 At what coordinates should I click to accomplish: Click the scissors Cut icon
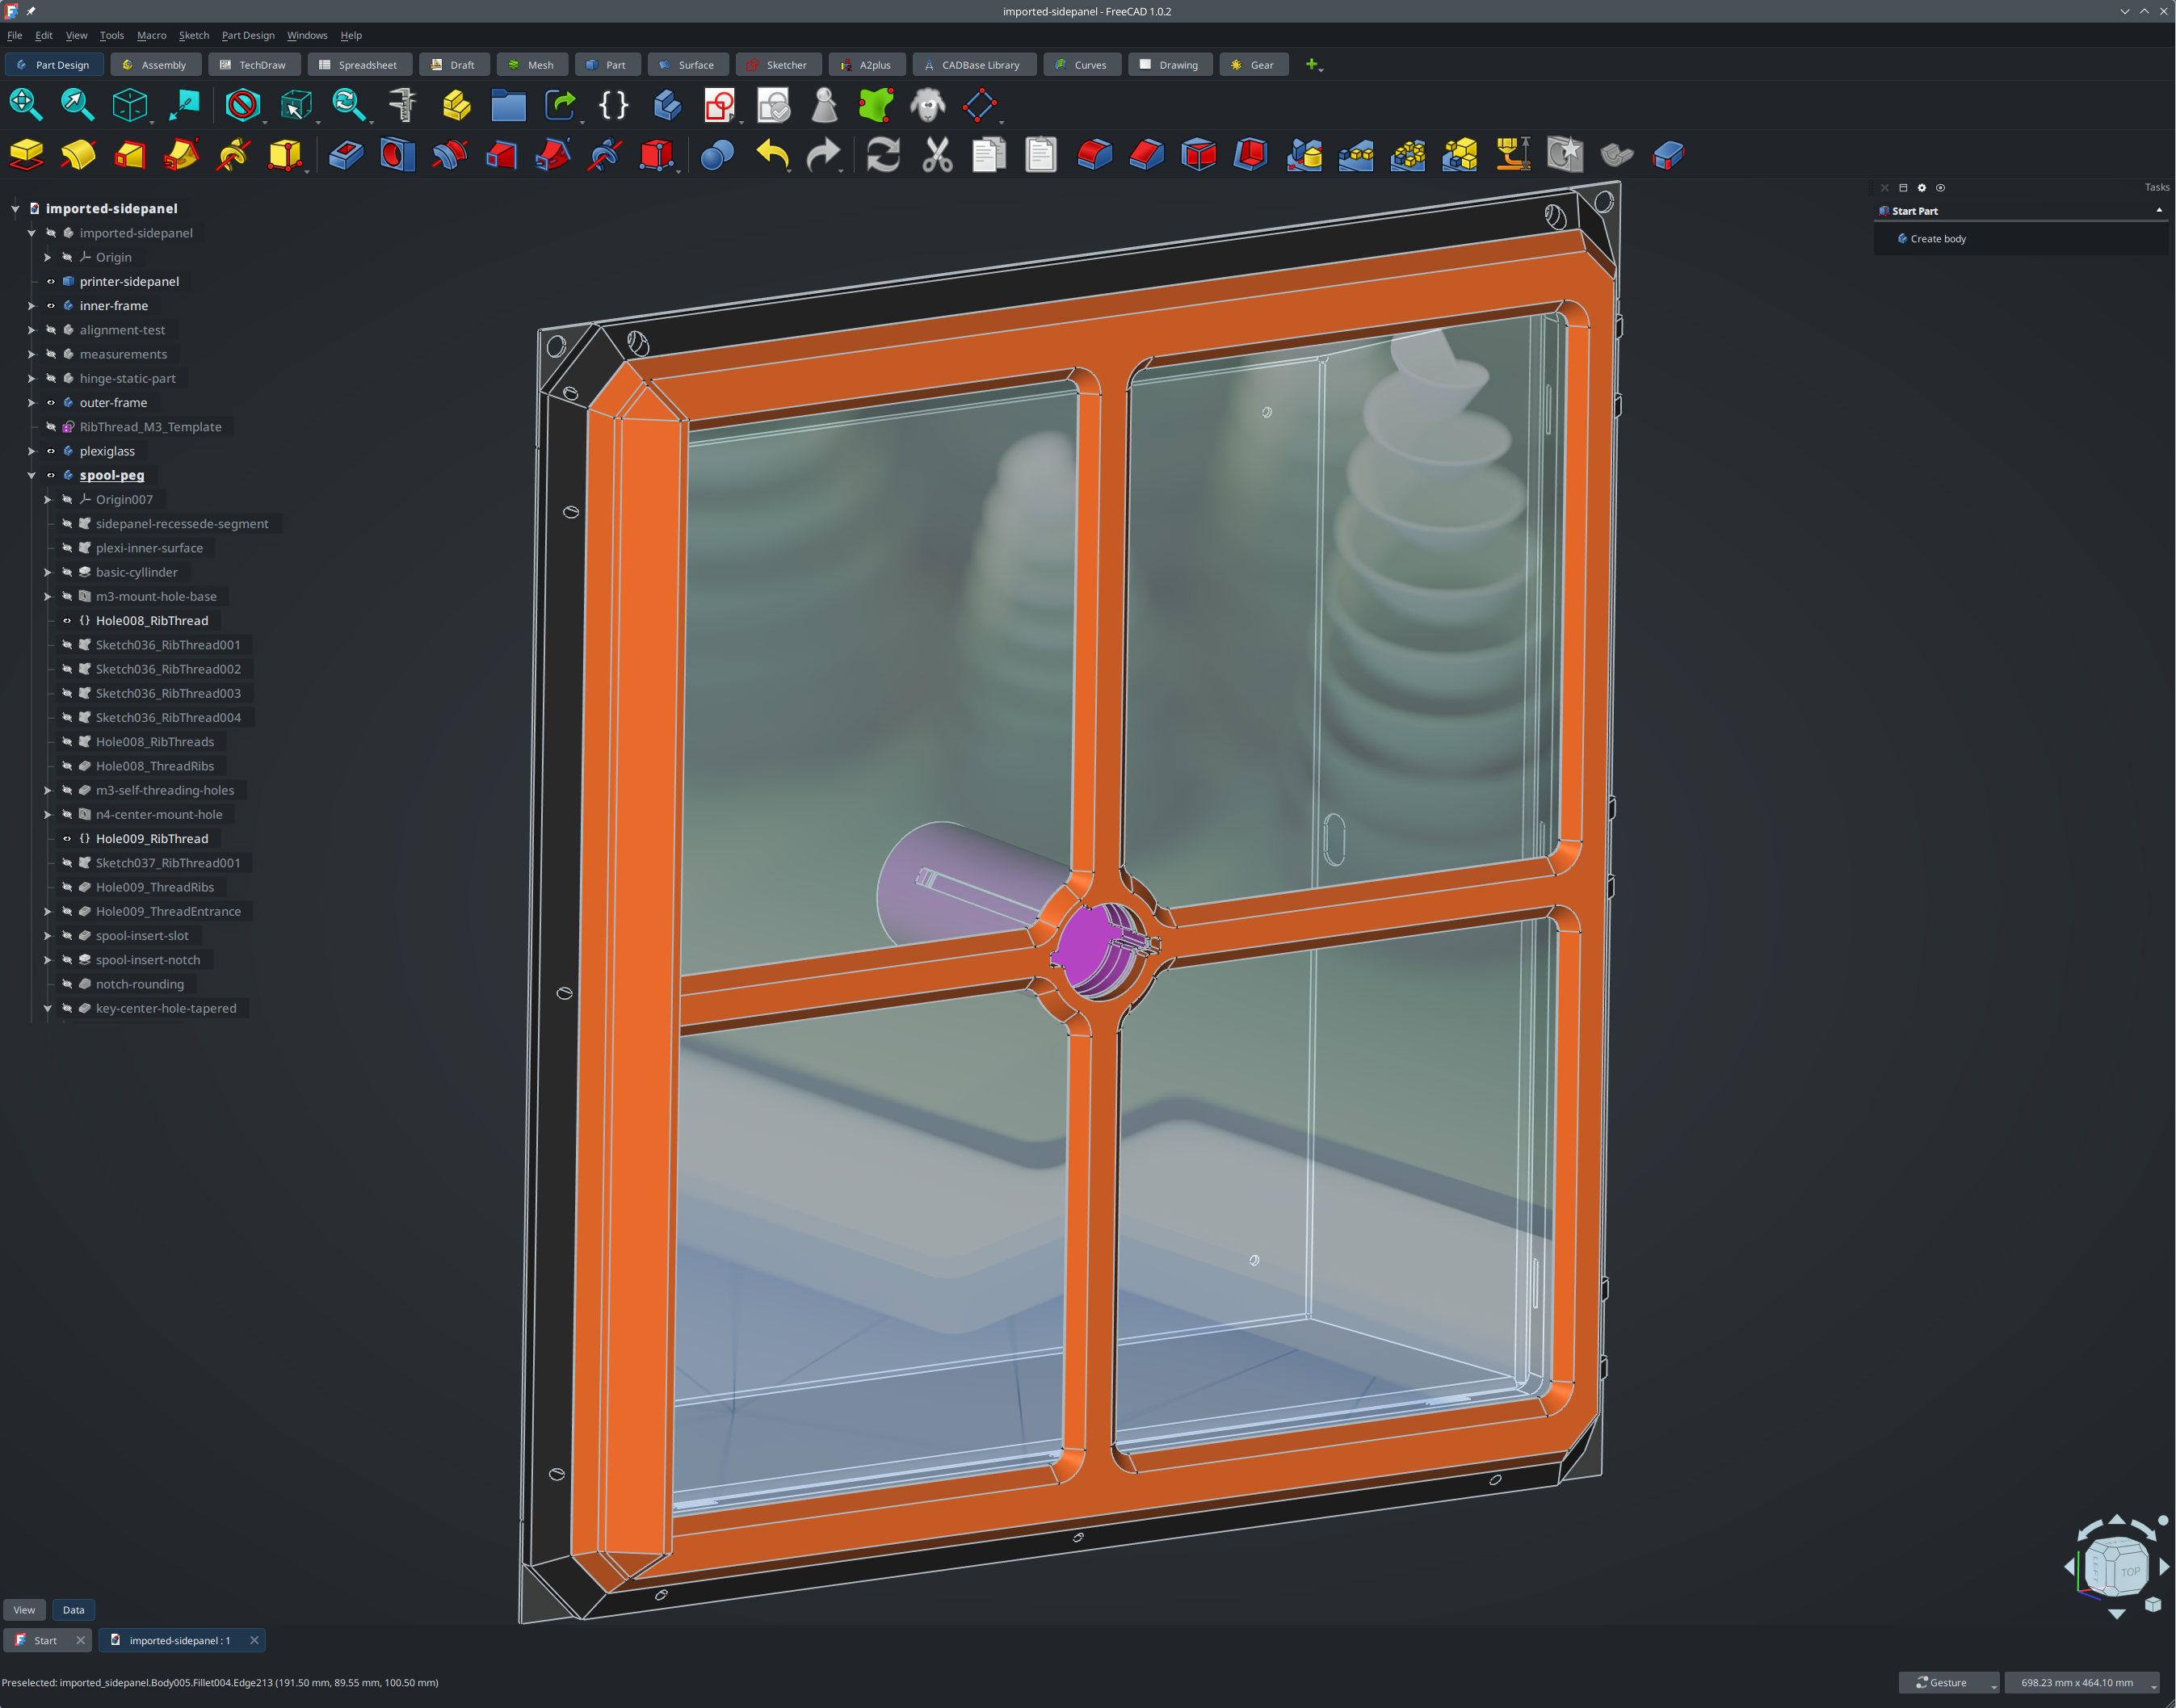click(937, 155)
